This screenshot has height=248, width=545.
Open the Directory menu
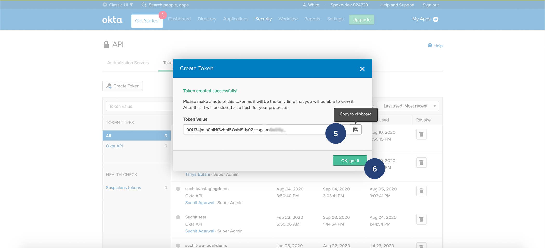click(207, 19)
